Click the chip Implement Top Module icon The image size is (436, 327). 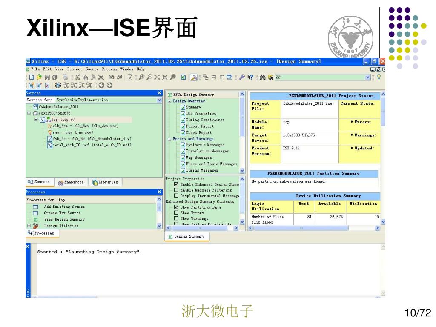58,85
